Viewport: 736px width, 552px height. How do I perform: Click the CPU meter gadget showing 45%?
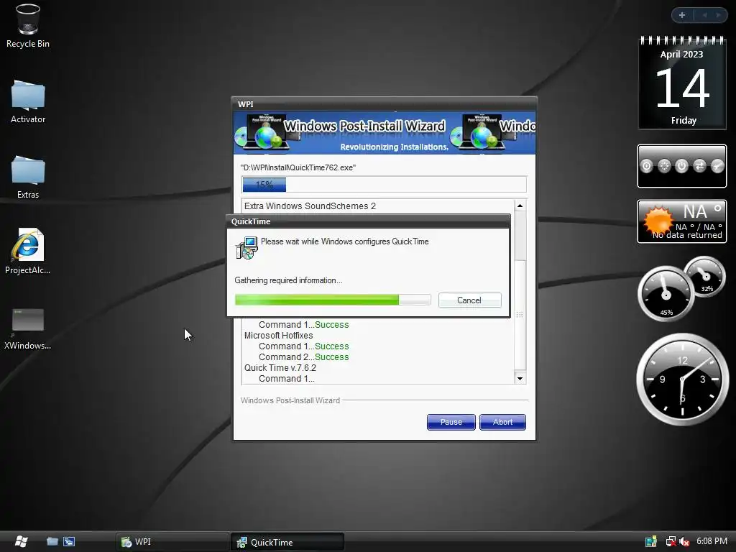click(666, 294)
